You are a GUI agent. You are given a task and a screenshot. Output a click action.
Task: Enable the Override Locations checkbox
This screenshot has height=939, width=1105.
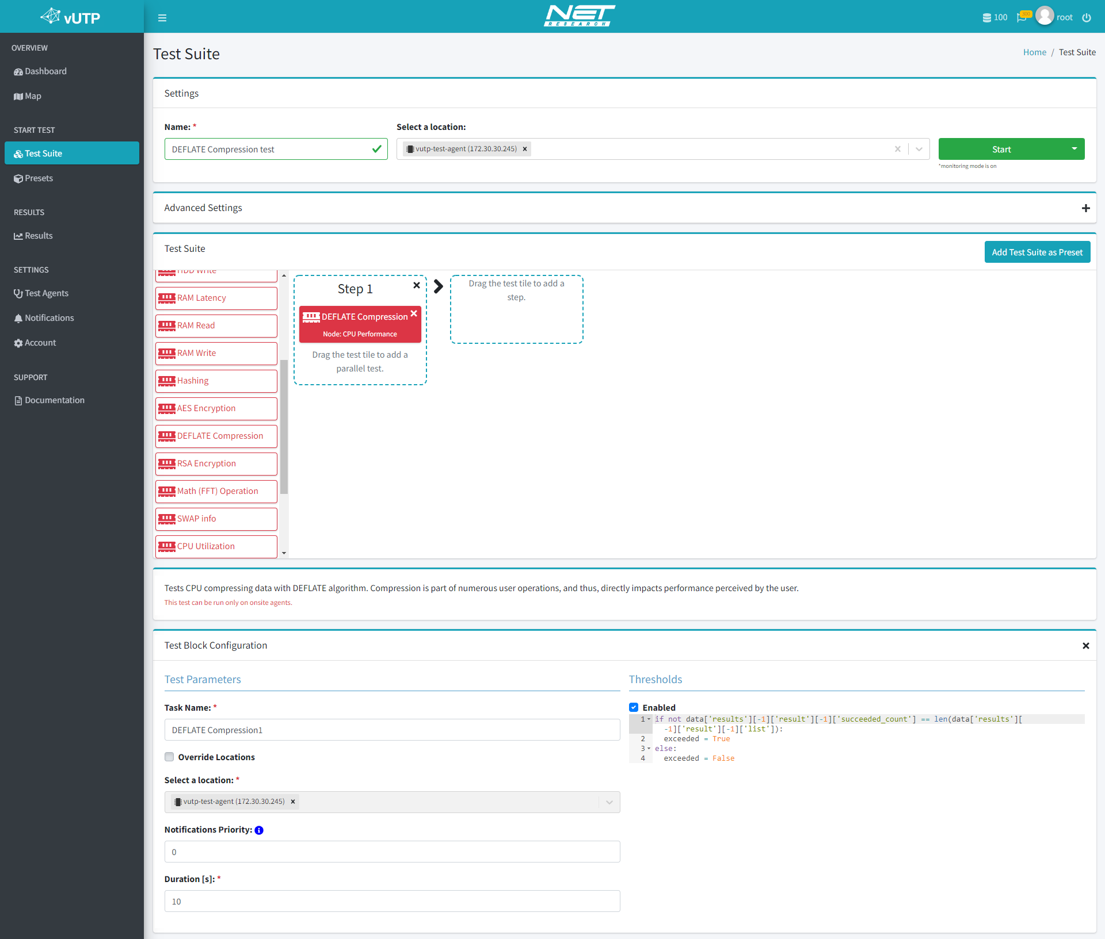coord(169,757)
